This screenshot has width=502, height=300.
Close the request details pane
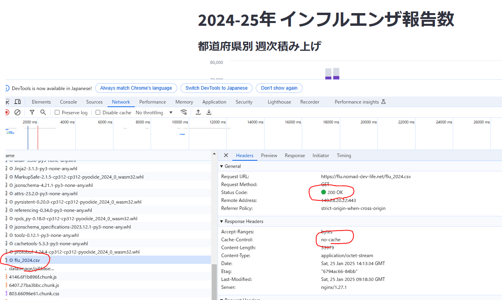pos(226,156)
